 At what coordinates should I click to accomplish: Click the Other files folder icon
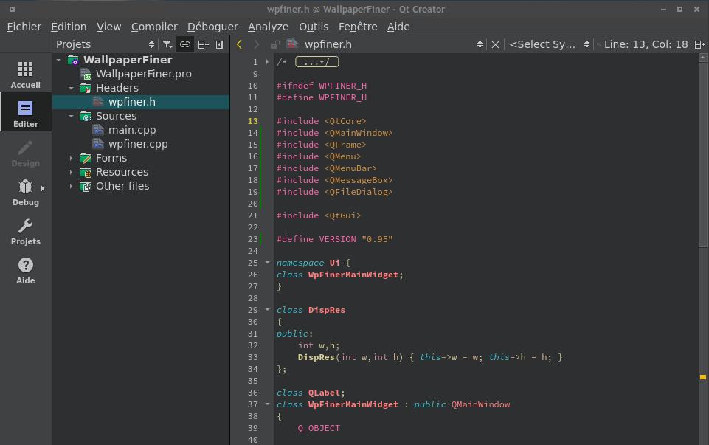click(x=86, y=186)
